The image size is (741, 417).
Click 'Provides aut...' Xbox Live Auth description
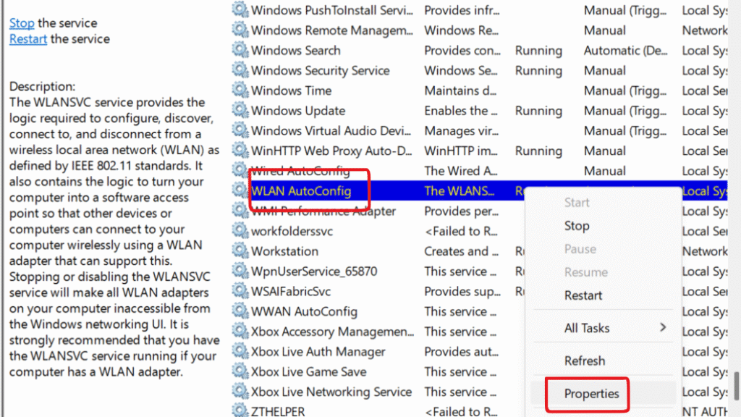click(461, 352)
